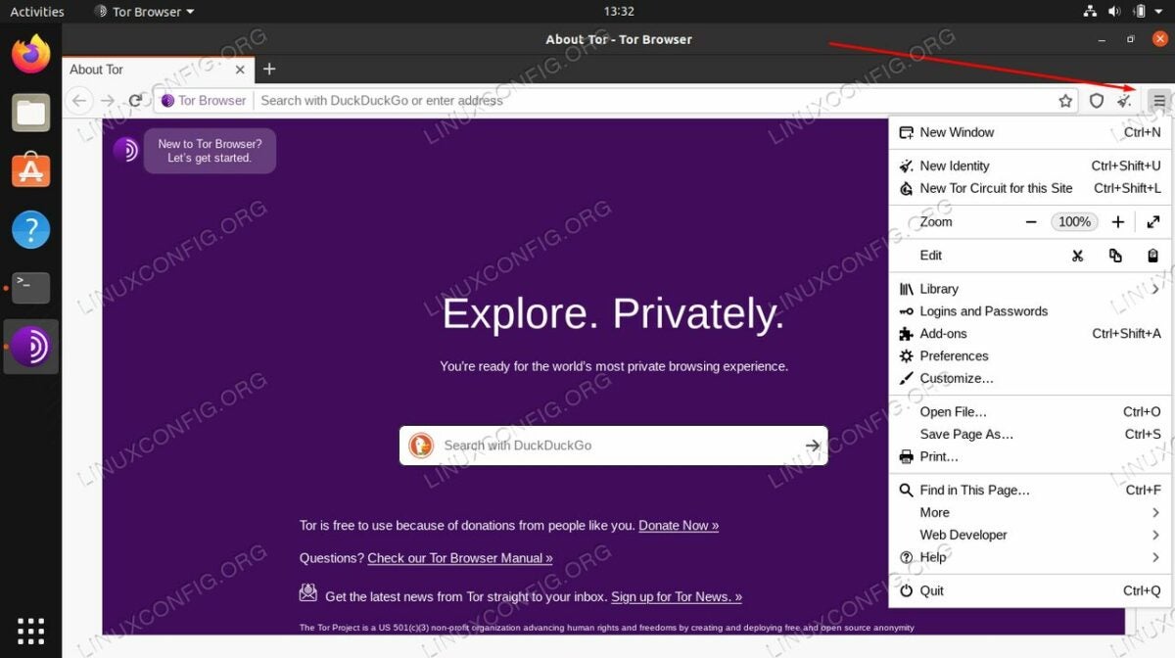Click the Cut scissors icon

coord(1077,256)
